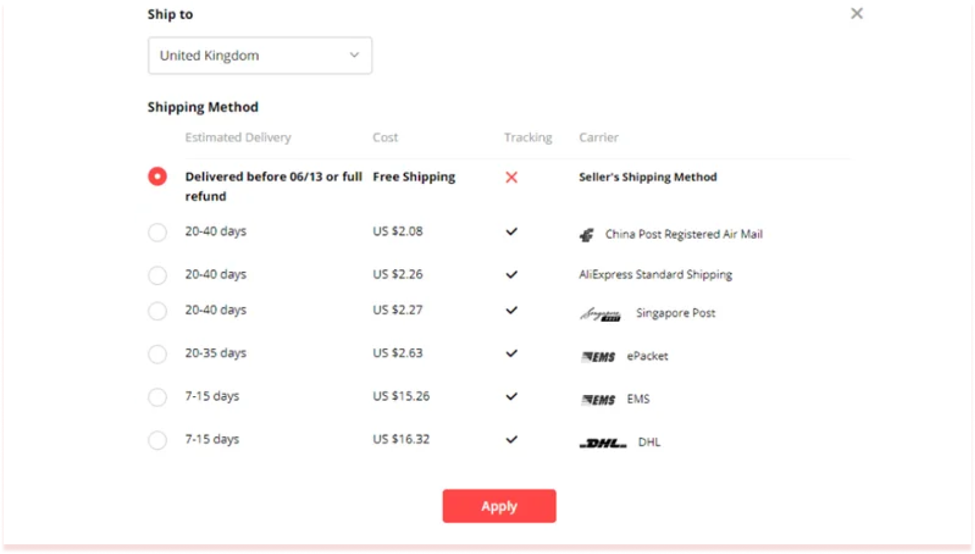The image size is (975, 554).
Task: Click the tracking checkmark on the DHL row
Action: coord(512,440)
